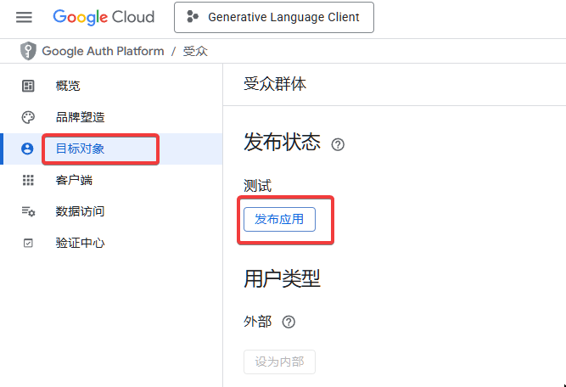The width and height of the screenshot is (566, 387).
Task: Open the 品牌塑造 menu item
Action: [x=80, y=117]
